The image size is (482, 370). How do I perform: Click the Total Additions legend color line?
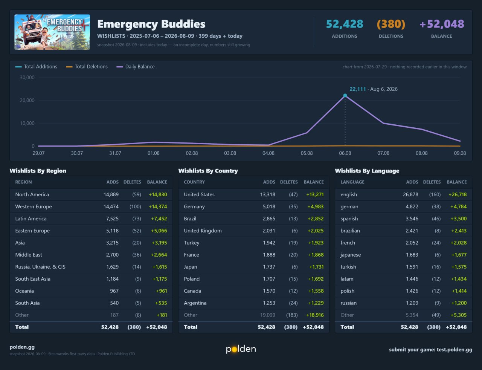[x=18, y=67]
